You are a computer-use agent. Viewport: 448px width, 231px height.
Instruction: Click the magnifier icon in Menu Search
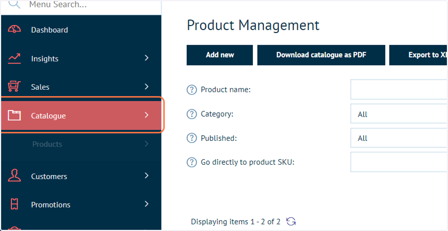tap(14, 4)
